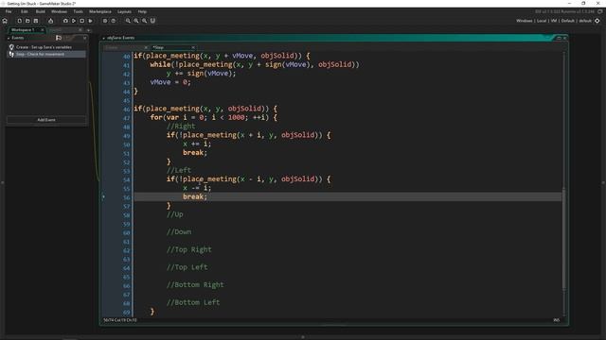Click the Home start page icon

(x=5, y=21)
